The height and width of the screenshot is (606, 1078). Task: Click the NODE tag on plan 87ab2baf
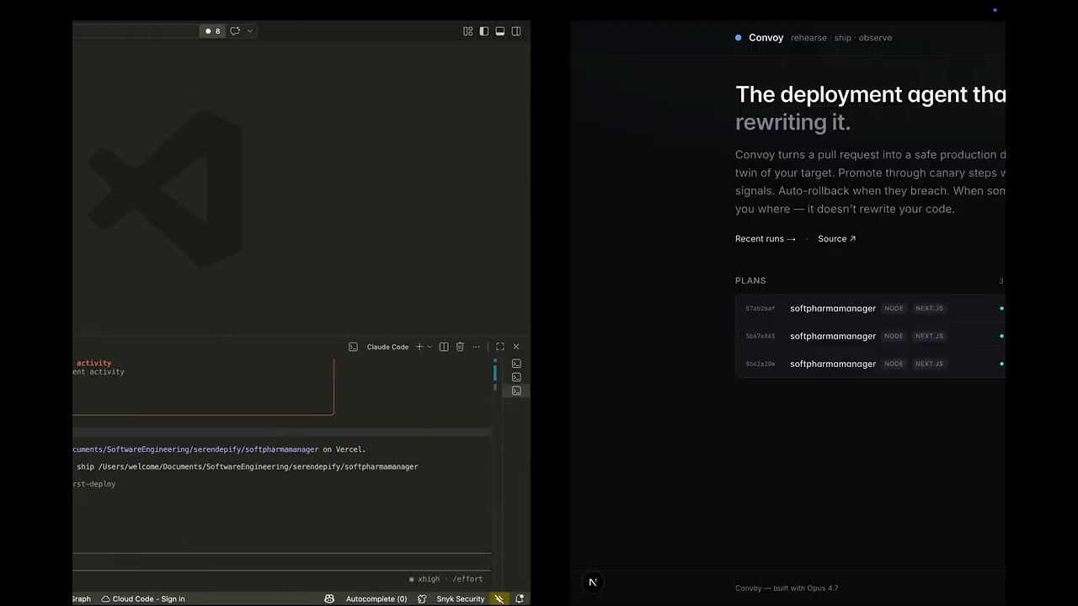pyautogui.click(x=894, y=309)
